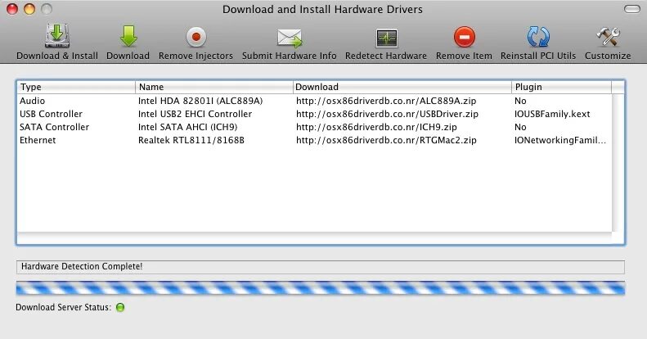647x339 pixels.
Task: Toggle toolbar with the pill button
Action: tap(631, 9)
